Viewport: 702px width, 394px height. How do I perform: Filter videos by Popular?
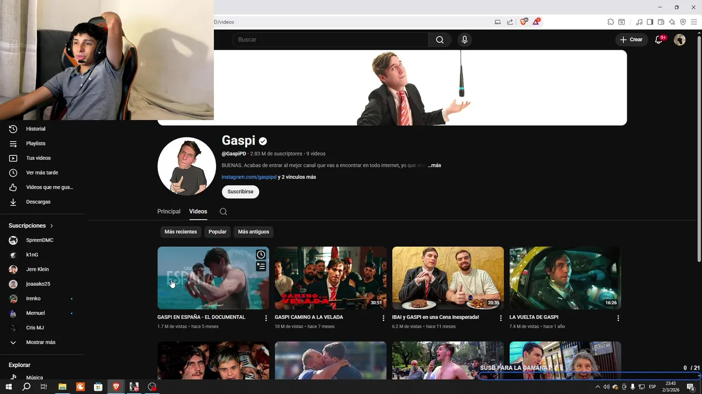pos(217,231)
